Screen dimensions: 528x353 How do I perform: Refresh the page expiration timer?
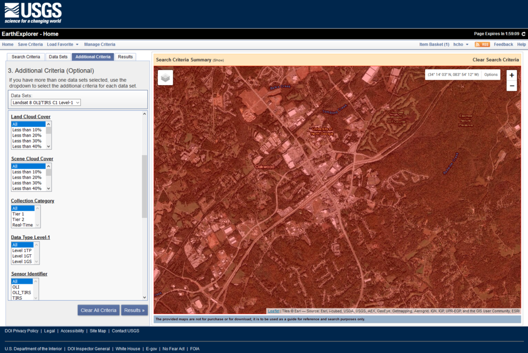(x=524, y=33)
